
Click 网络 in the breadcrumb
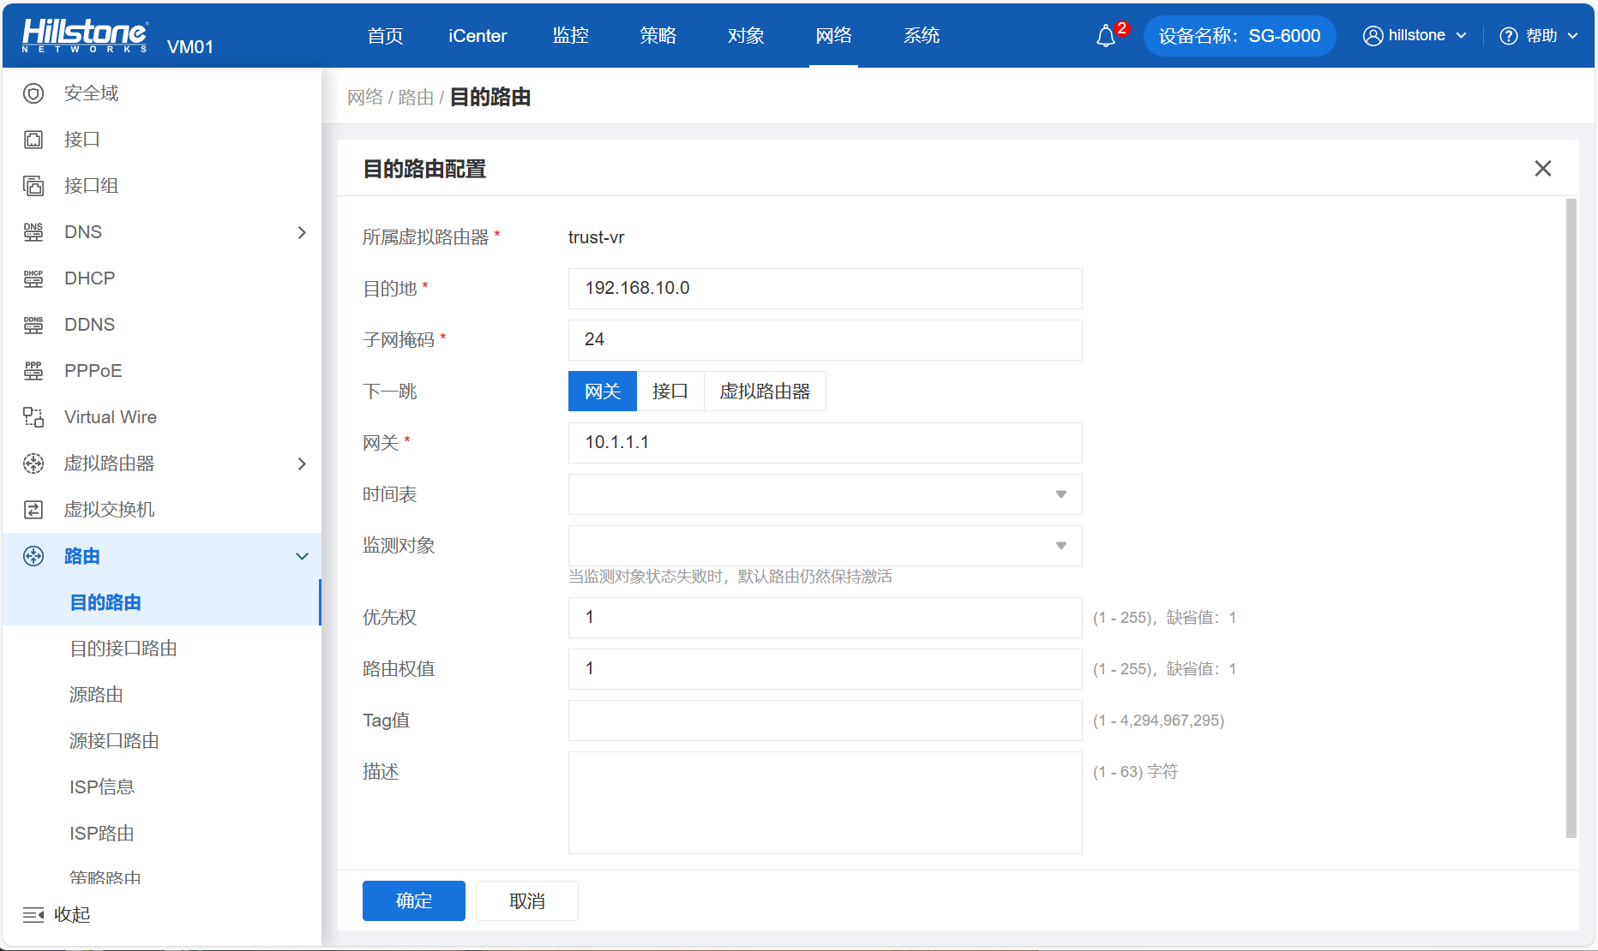pos(365,98)
